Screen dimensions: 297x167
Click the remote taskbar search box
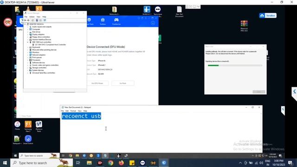click(x=39, y=156)
